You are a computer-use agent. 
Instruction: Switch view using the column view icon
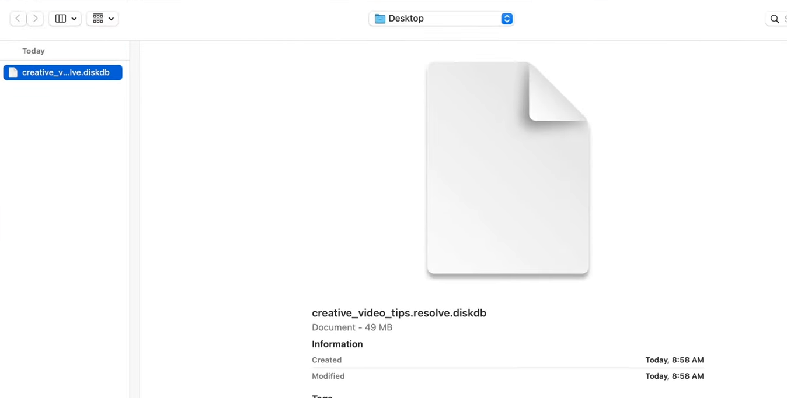pos(60,19)
